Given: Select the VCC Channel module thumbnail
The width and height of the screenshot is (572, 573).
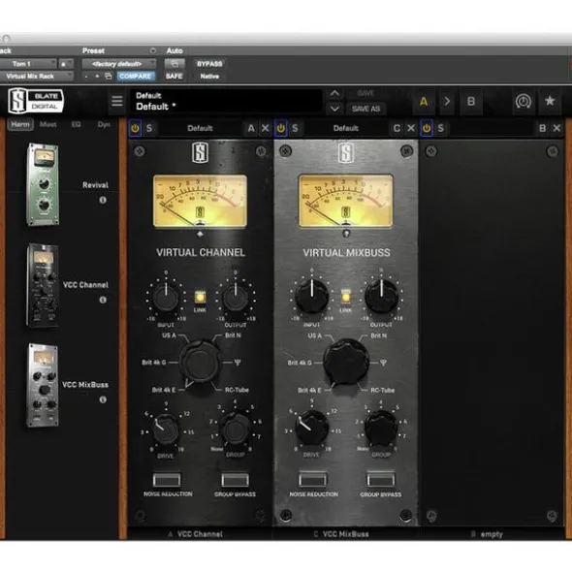Looking at the screenshot, I should coord(43,285).
